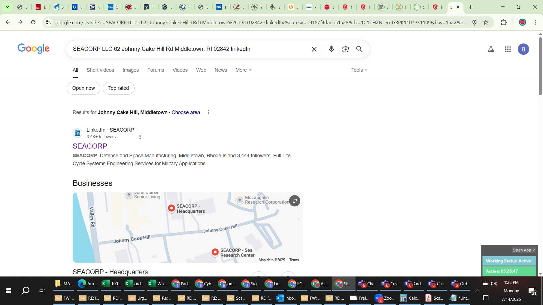Clear the search query with X icon
Screen dimensions: 543x305
314,49
